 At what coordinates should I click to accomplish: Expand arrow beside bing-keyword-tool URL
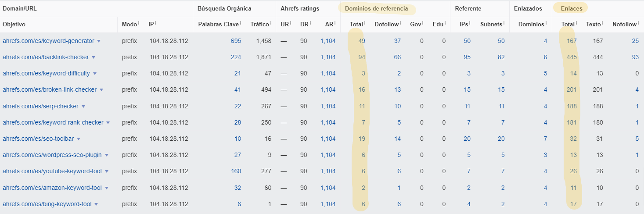(96, 204)
